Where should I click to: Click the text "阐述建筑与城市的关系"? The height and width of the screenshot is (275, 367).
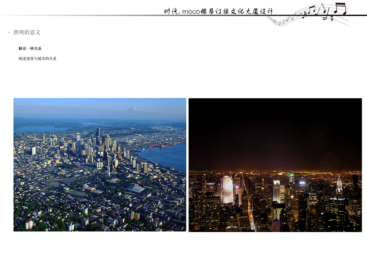38,58
